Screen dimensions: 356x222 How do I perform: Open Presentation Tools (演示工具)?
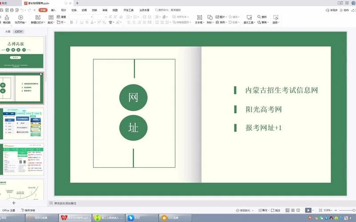(249, 20)
